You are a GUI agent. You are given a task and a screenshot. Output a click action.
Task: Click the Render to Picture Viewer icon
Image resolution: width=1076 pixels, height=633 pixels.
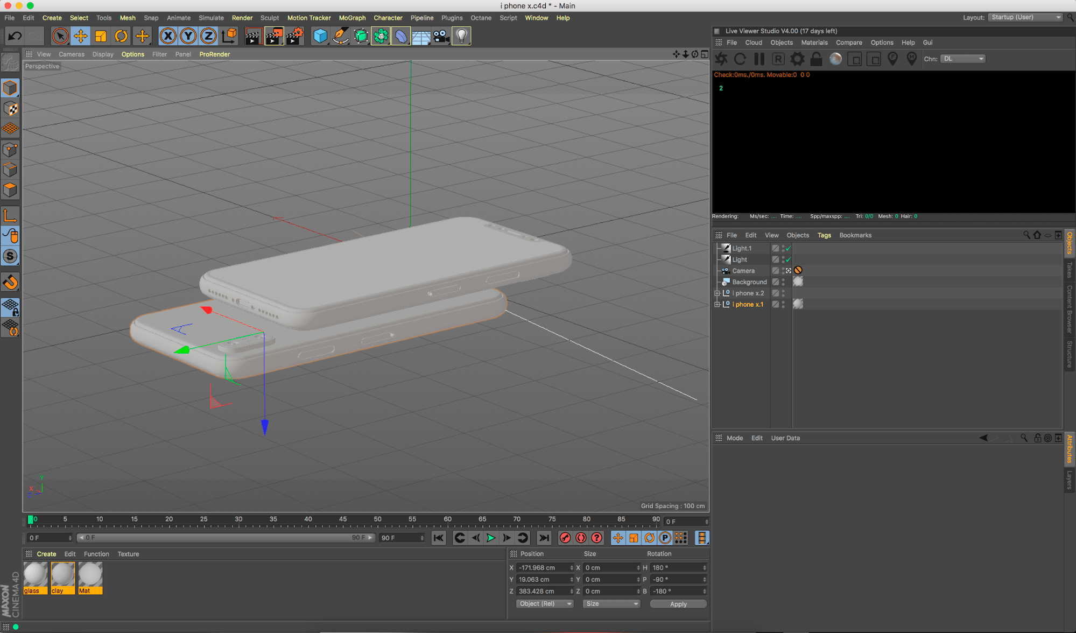(274, 36)
